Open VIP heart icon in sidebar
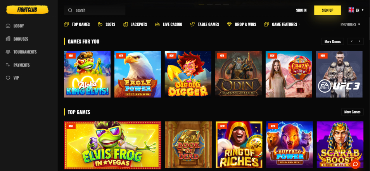 point(8,78)
